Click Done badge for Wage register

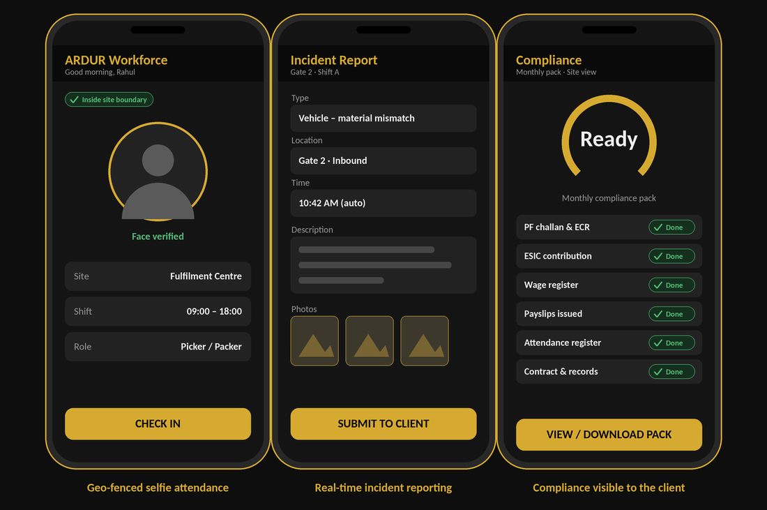click(671, 285)
